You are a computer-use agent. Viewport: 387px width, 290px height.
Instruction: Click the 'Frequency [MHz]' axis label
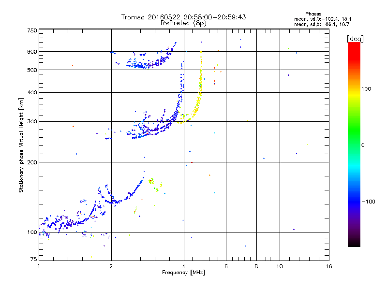pos(183,273)
